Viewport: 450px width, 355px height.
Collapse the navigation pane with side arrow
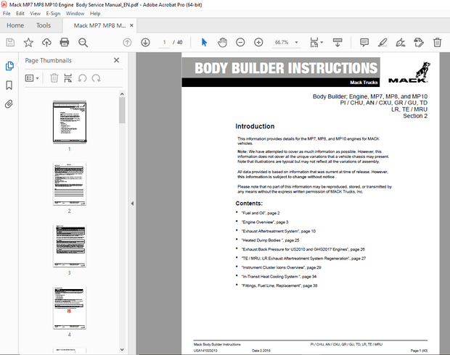tap(132, 204)
